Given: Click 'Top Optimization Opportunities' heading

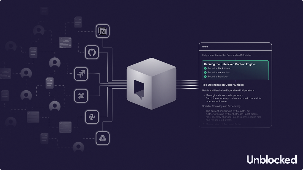Looking at the screenshot, I should (x=223, y=85).
